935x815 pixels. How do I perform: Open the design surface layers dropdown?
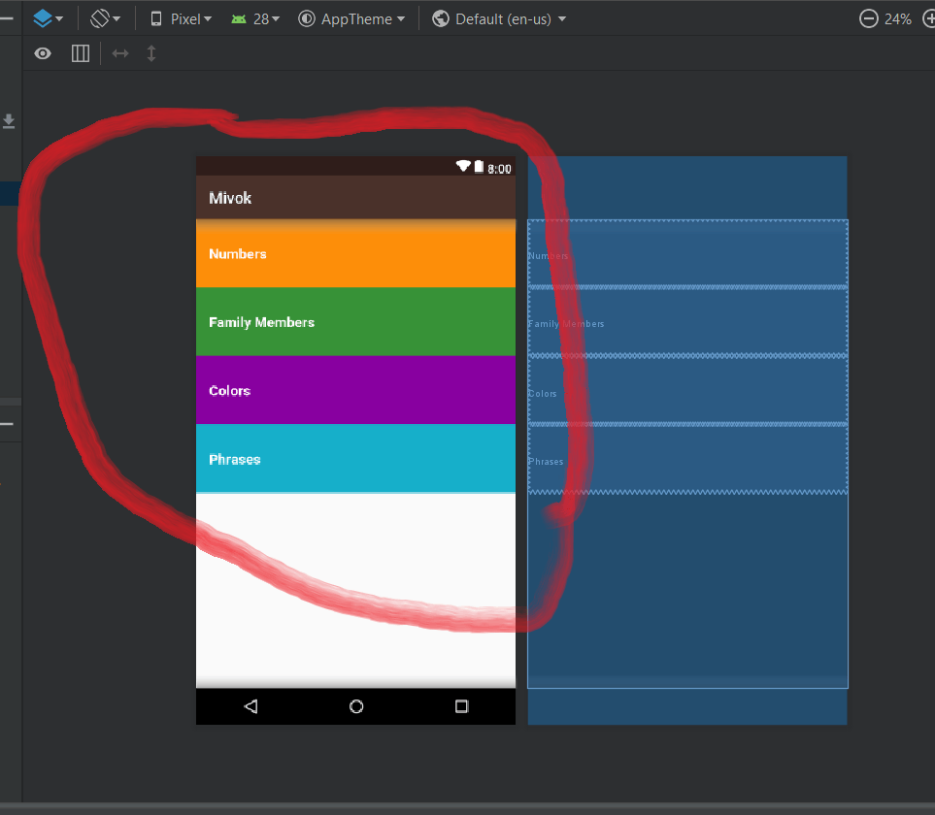click(x=49, y=18)
